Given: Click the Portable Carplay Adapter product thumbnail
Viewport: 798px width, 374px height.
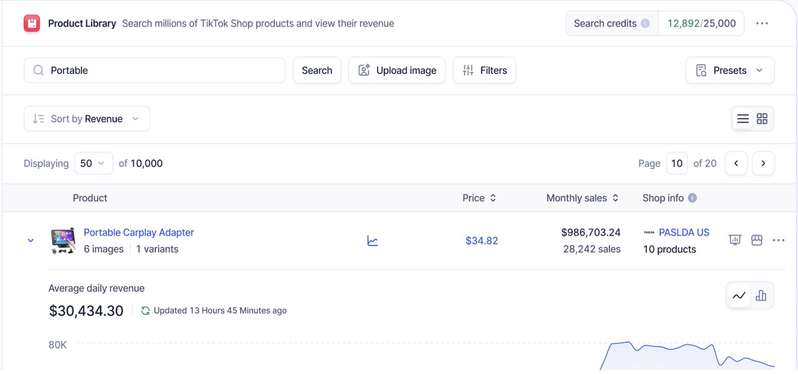Looking at the screenshot, I should (63, 240).
